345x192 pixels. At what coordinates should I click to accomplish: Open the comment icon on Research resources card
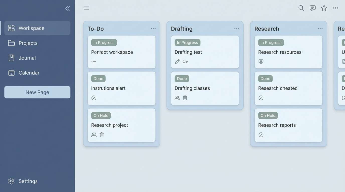261,61
